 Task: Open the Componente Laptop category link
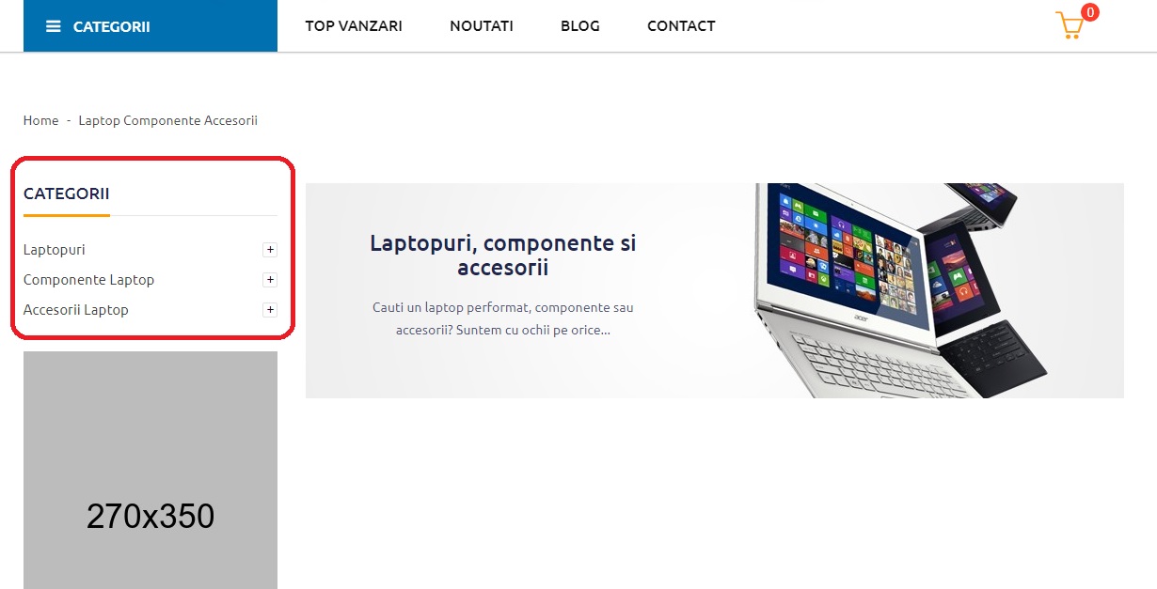pyautogui.click(x=88, y=280)
